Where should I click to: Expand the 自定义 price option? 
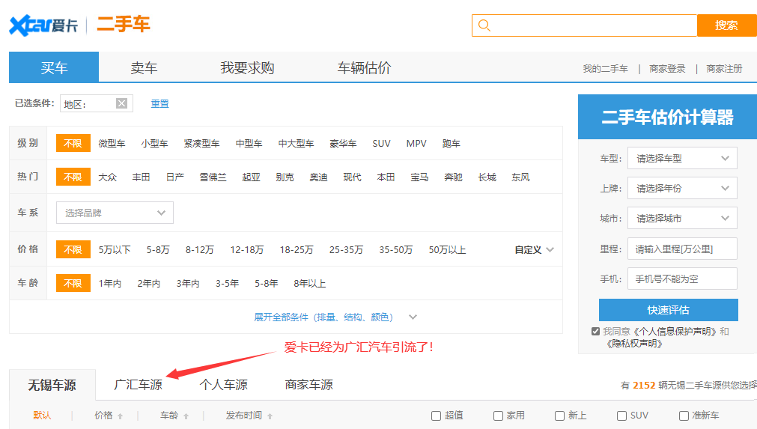tap(534, 249)
